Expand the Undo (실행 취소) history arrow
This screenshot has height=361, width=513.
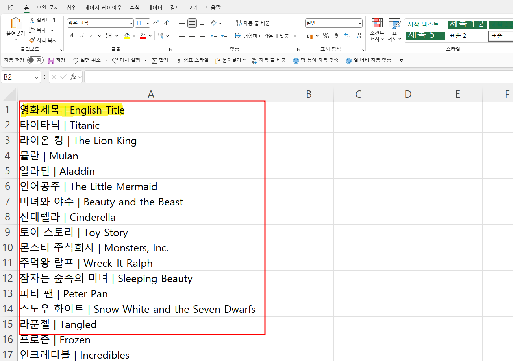[x=105, y=60]
